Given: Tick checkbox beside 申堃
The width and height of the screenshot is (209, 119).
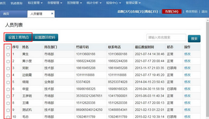Looking at the screenshot, I should pyautogui.click(x=8, y=89).
